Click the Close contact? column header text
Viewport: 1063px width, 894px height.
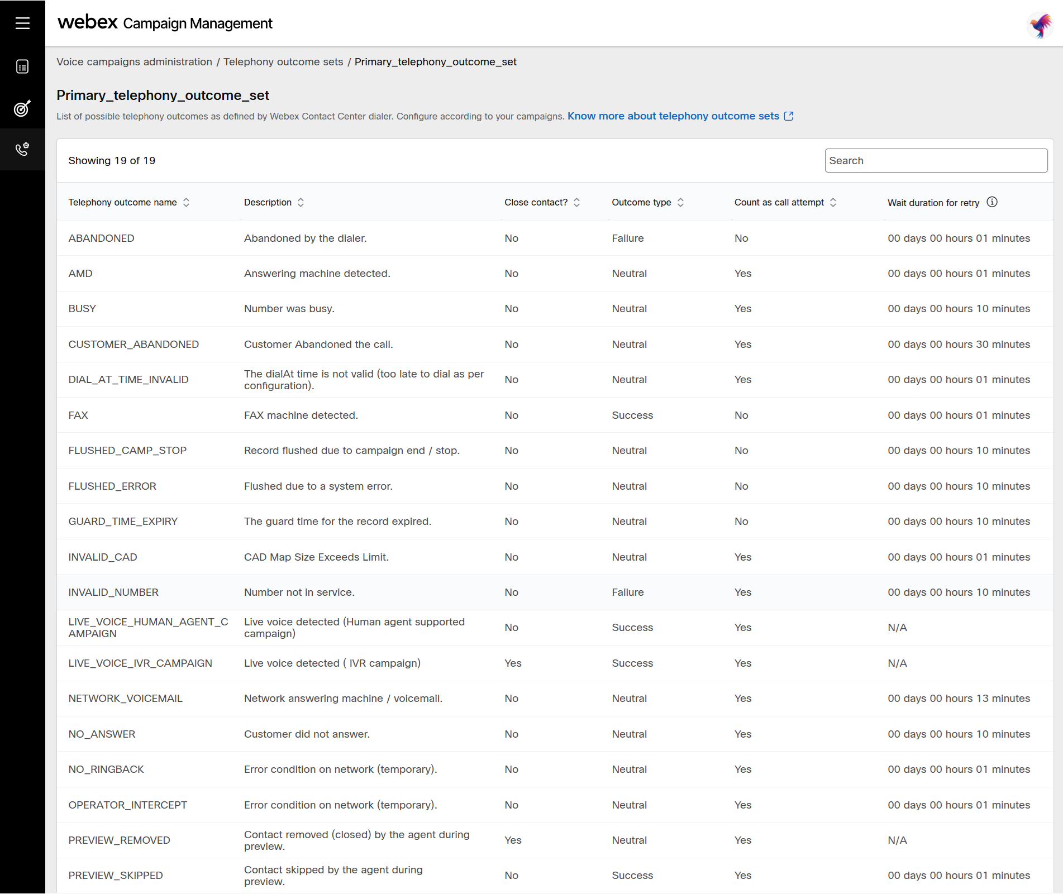(536, 203)
